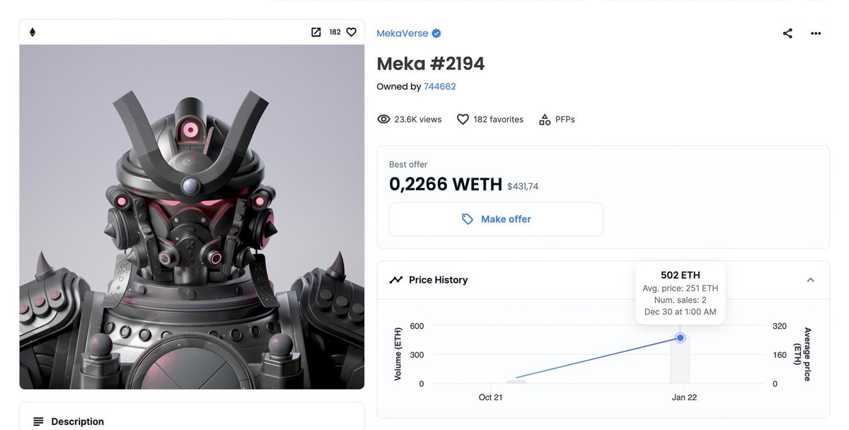Collapse the Price History section
Screen dimensions: 849x430
811,280
